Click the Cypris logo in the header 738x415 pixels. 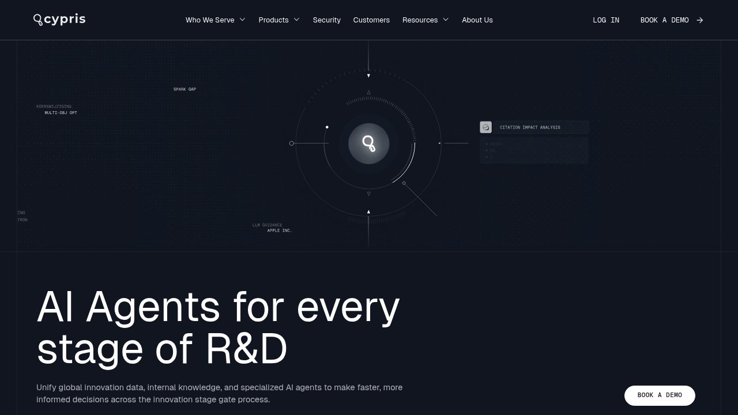[x=59, y=20]
